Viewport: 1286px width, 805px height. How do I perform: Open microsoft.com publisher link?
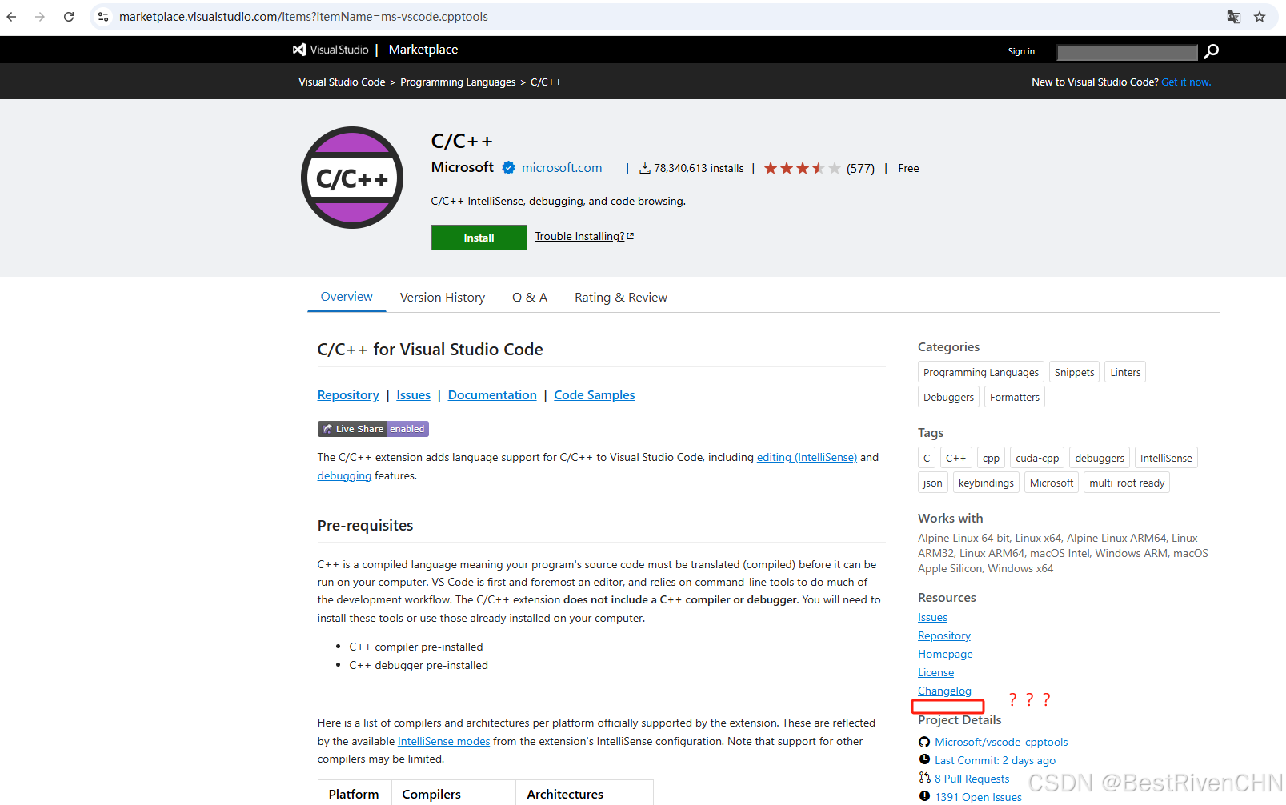(x=562, y=167)
